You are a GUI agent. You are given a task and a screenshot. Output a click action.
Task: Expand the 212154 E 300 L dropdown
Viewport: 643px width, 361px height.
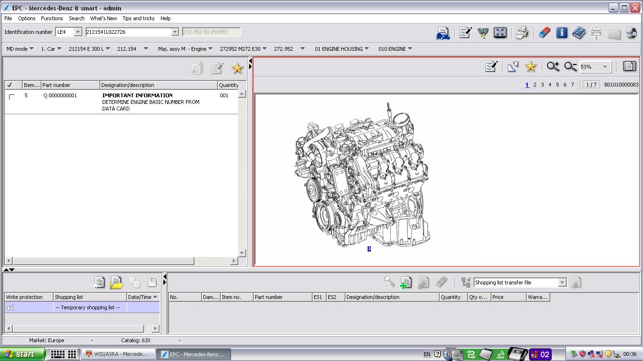(x=89, y=49)
